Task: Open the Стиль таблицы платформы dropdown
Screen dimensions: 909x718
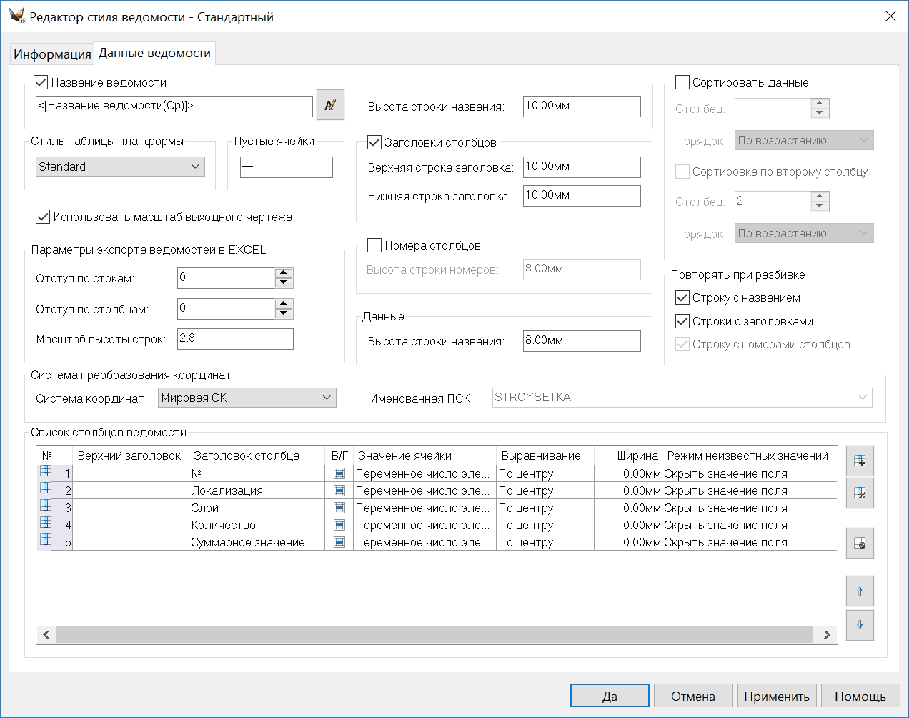Action: [120, 167]
